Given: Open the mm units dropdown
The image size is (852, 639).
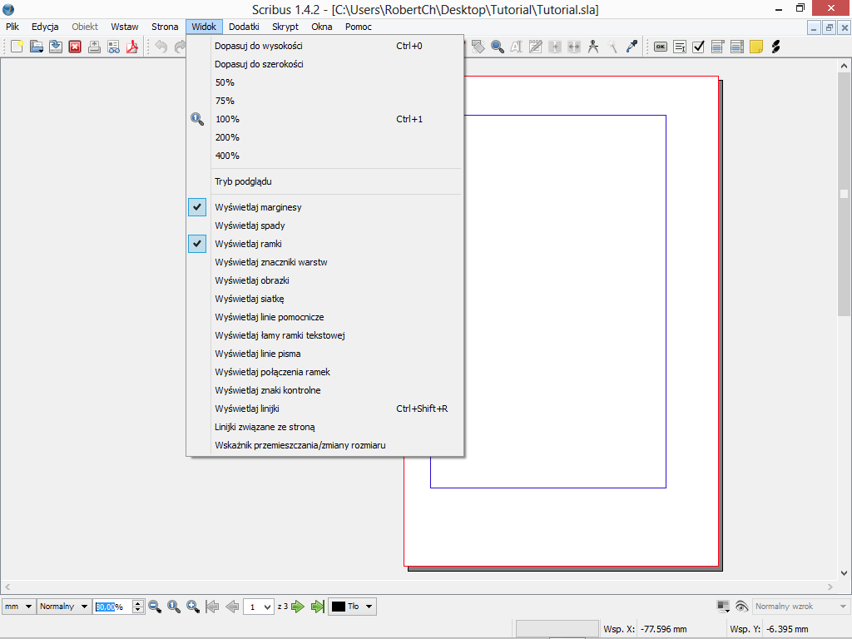Looking at the screenshot, I should click(18, 607).
